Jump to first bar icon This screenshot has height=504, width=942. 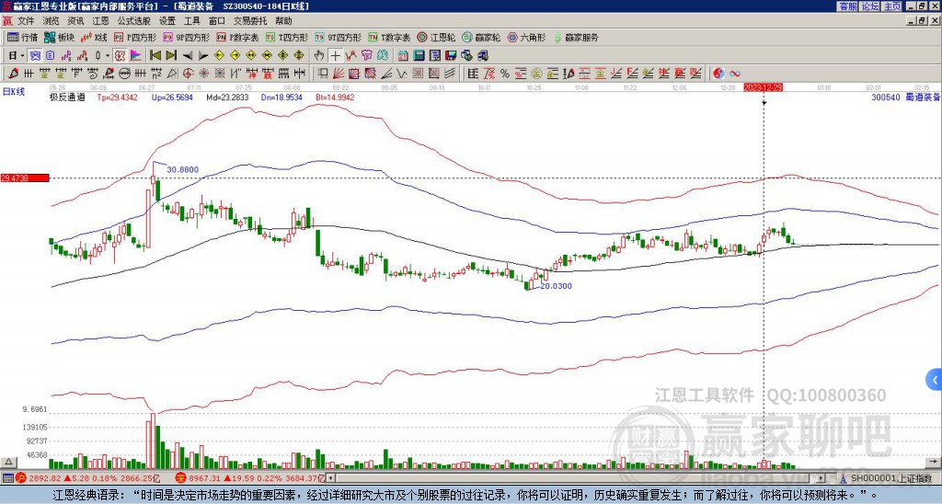coord(155,55)
